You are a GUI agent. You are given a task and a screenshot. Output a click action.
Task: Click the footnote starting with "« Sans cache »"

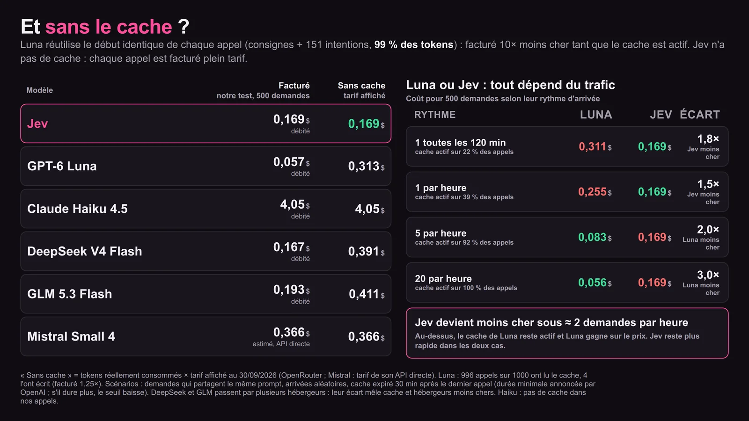pyautogui.click(x=308, y=388)
